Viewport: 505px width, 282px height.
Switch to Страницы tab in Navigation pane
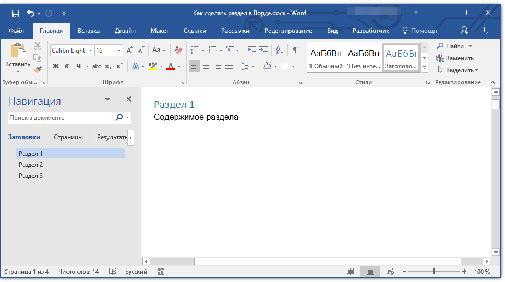(68, 137)
